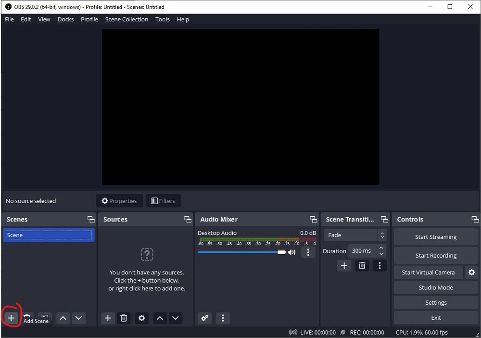Click the Exit button
Screen dimensions: 481x338
click(x=436, y=318)
